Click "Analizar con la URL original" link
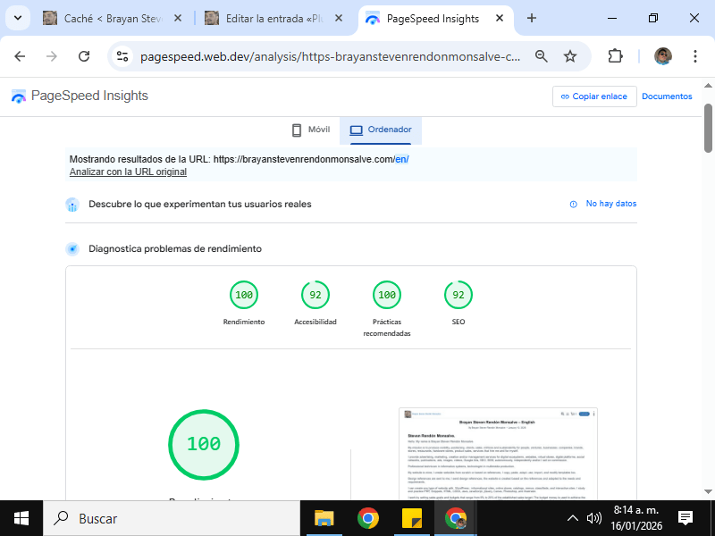Image resolution: width=715 pixels, height=536 pixels. (128, 172)
